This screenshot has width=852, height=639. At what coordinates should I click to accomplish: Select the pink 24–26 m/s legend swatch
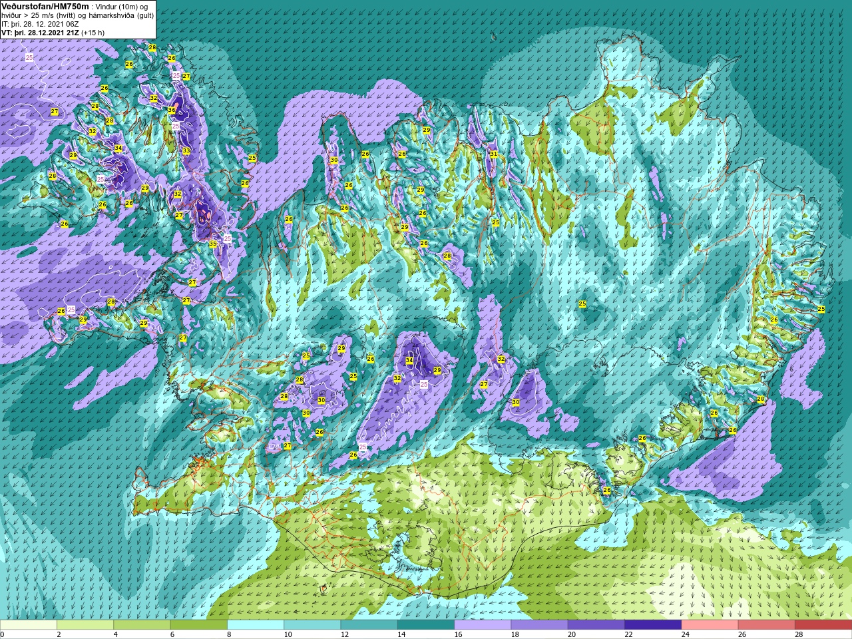click(710, 624)
